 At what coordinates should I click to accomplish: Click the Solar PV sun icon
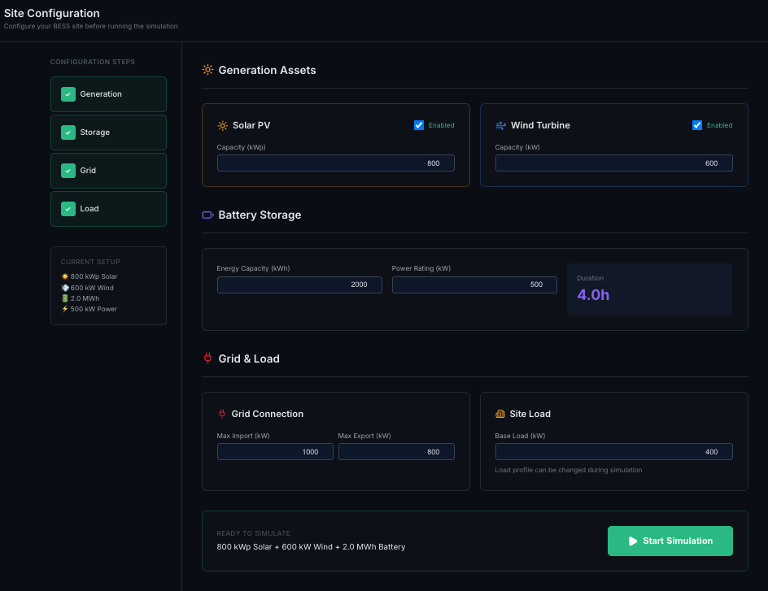coord(222,126)
